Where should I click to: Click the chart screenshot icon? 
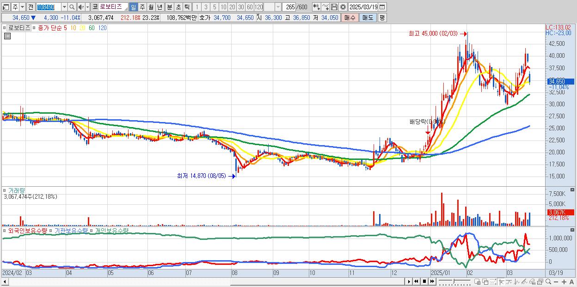pos(540,282)
